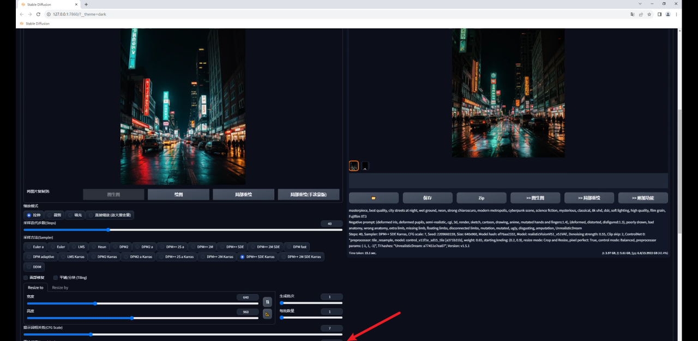The height and width of the screenshot is (341, 698).
Task: Send result to >> 图生图
Action: 535,198
